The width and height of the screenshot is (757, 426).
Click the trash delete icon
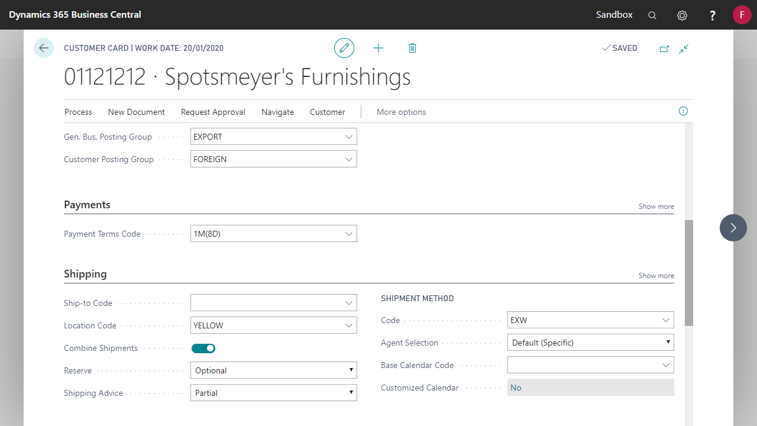pos(412,48)
